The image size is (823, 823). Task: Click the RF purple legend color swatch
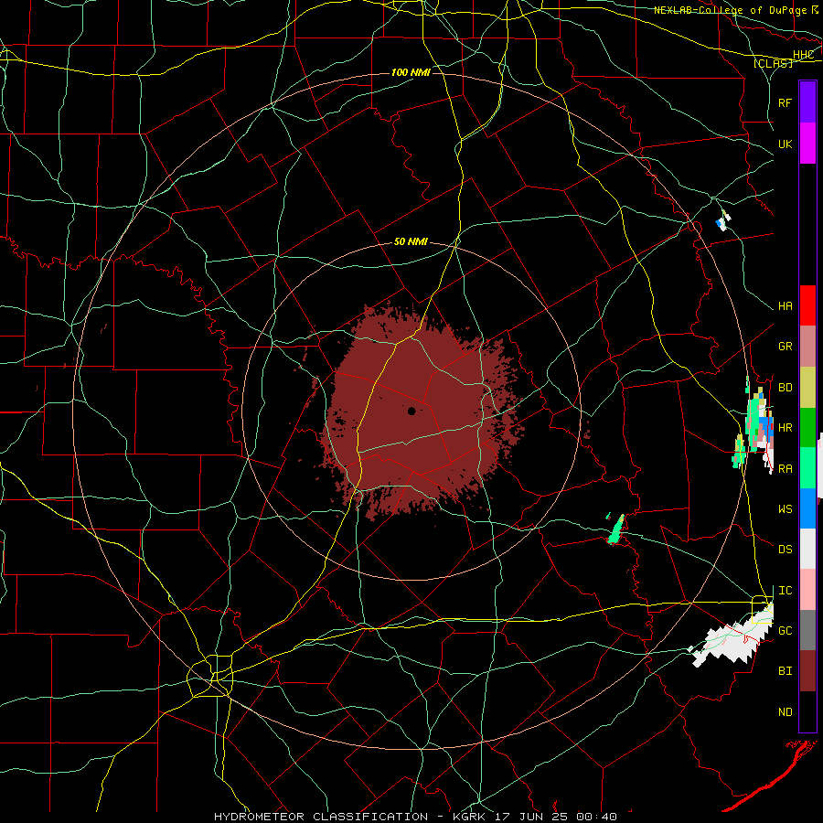pyautogui.click(x=807, y=102)
